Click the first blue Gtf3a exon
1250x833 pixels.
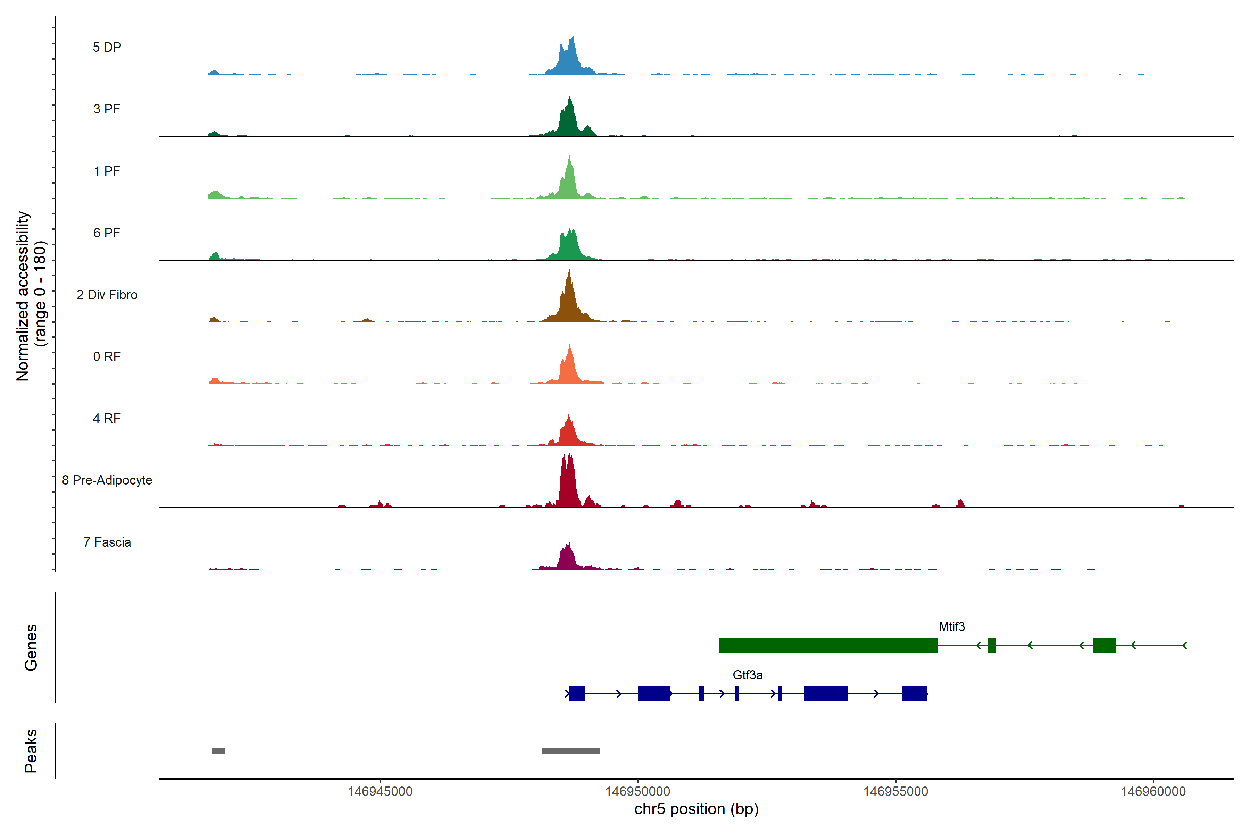click(577, 693)
